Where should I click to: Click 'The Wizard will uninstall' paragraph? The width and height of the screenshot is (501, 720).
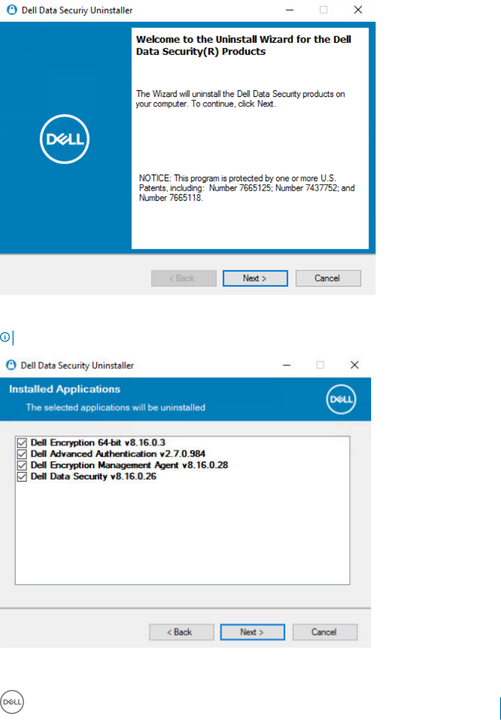pyautogui.click(x=240, y=99)
